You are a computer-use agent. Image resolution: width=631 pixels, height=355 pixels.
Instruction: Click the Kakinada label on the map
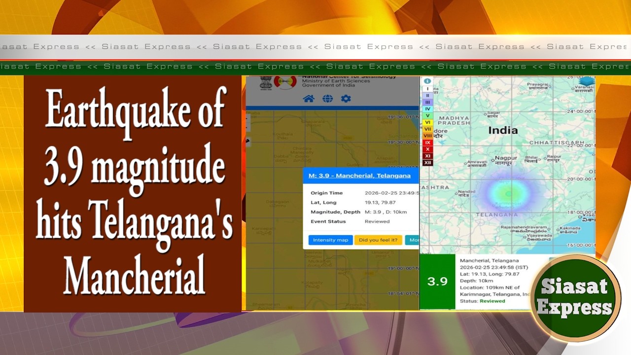pyautogui.click(x=570, y=228)
